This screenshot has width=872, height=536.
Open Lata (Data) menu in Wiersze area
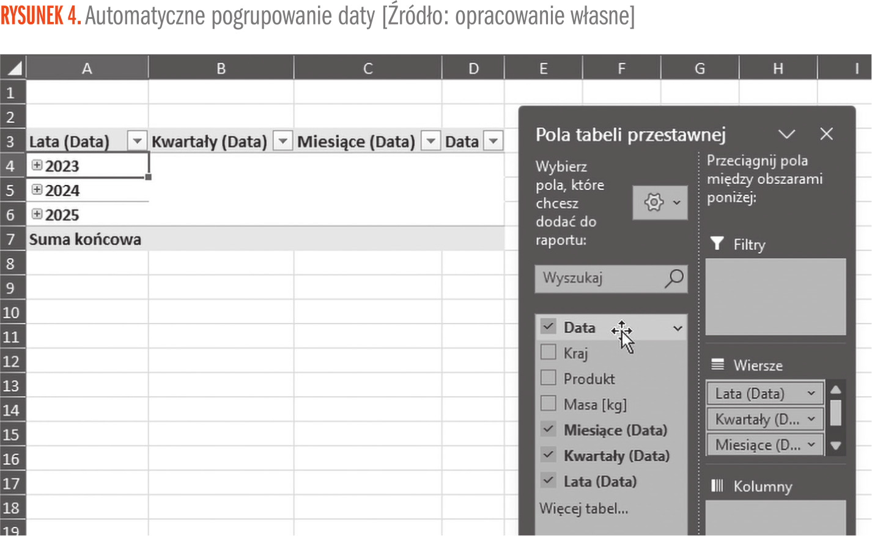click(x=811, y=394)
